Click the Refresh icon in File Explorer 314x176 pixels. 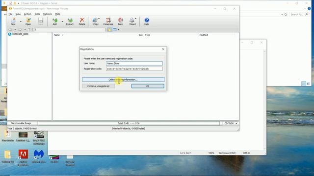[286, 15]
